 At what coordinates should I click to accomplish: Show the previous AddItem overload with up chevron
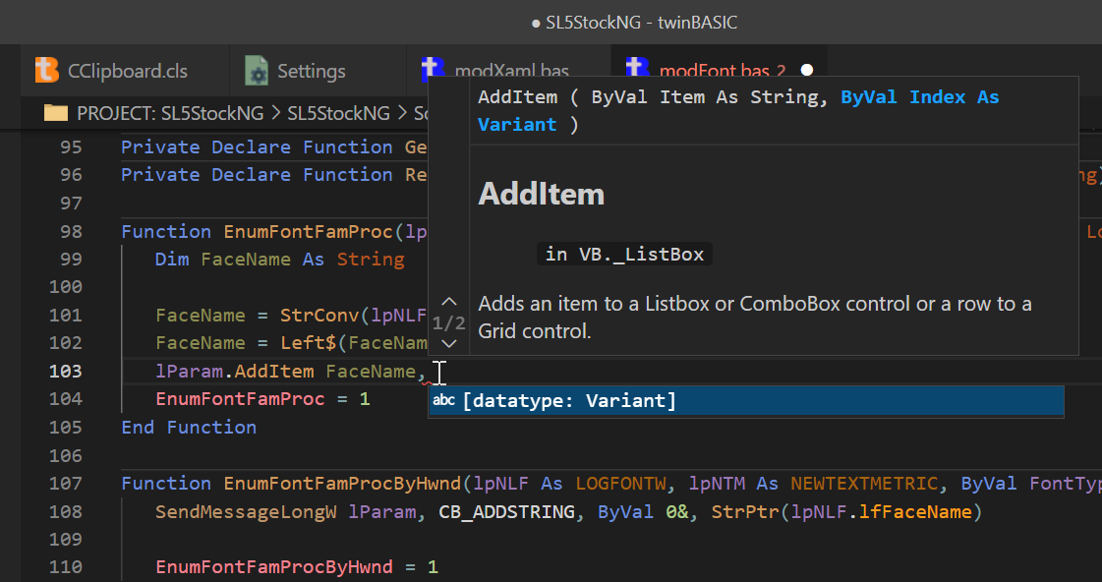coord(449,302)
